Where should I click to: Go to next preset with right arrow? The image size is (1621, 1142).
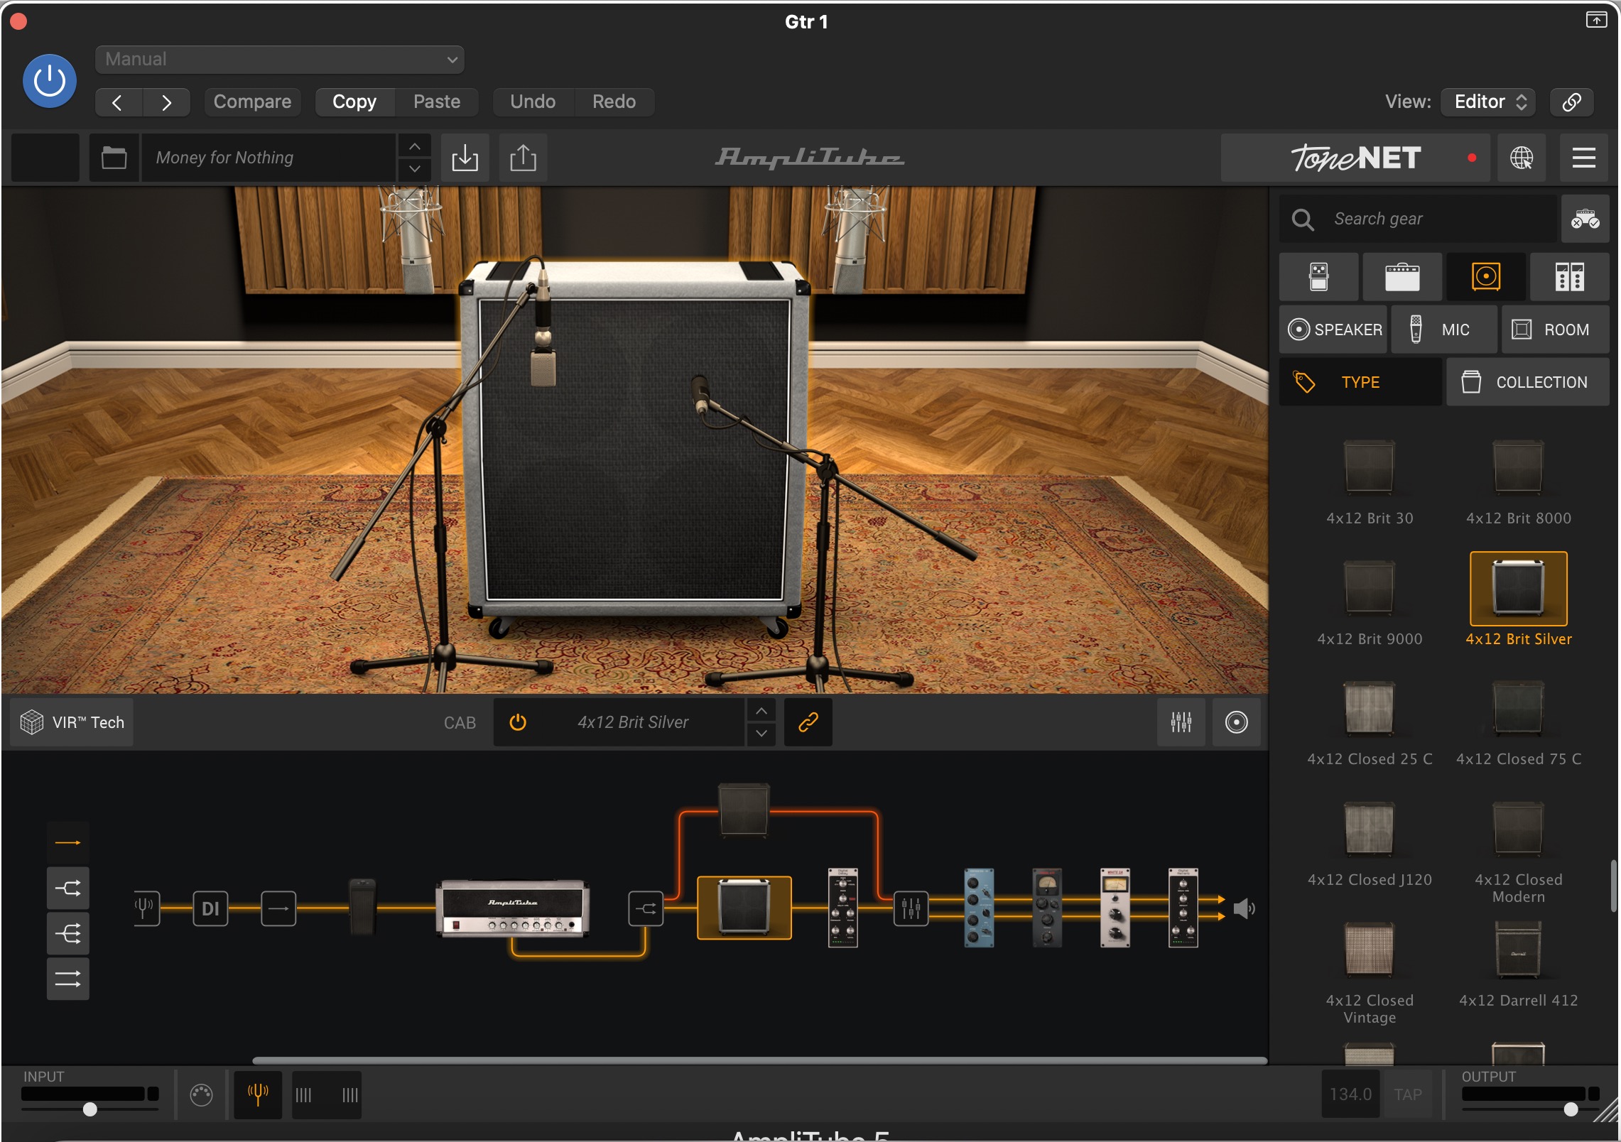tap(166, 102)
